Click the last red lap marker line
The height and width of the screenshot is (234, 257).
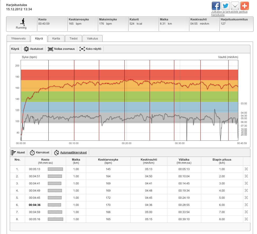228,100
